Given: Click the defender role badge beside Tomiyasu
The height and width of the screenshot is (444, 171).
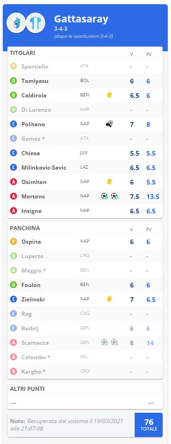Looking at the screenshot, I should [x=14, y=81].
